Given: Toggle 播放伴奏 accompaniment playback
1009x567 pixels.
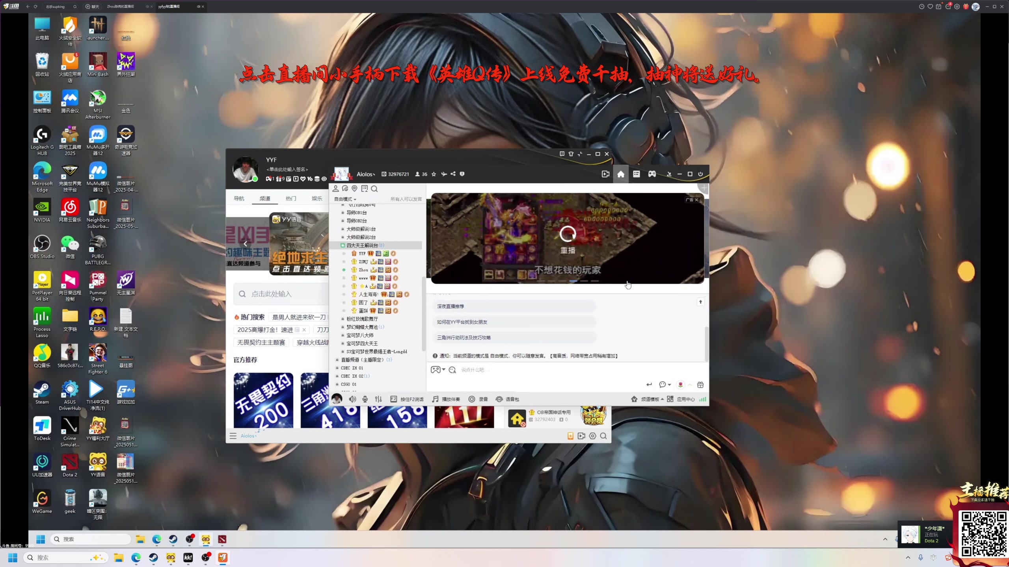Looking at the screenshot, I should [446, 399].
